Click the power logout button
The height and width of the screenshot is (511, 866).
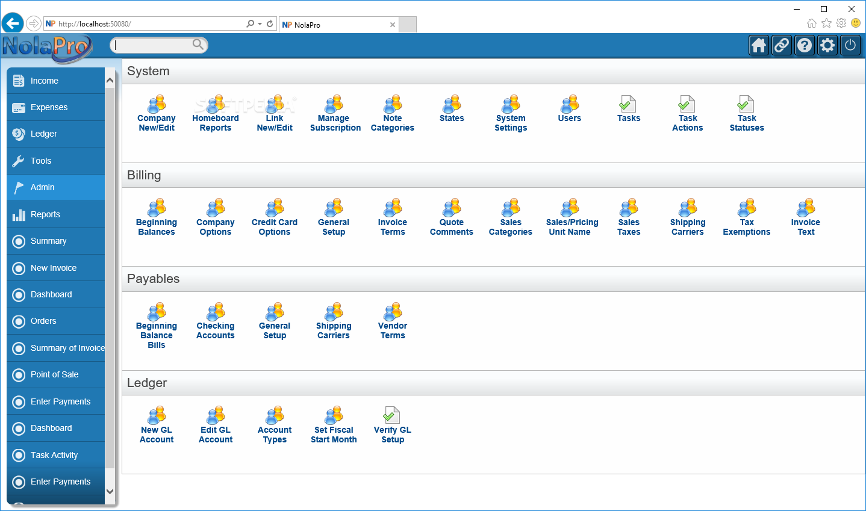point(850,45)
